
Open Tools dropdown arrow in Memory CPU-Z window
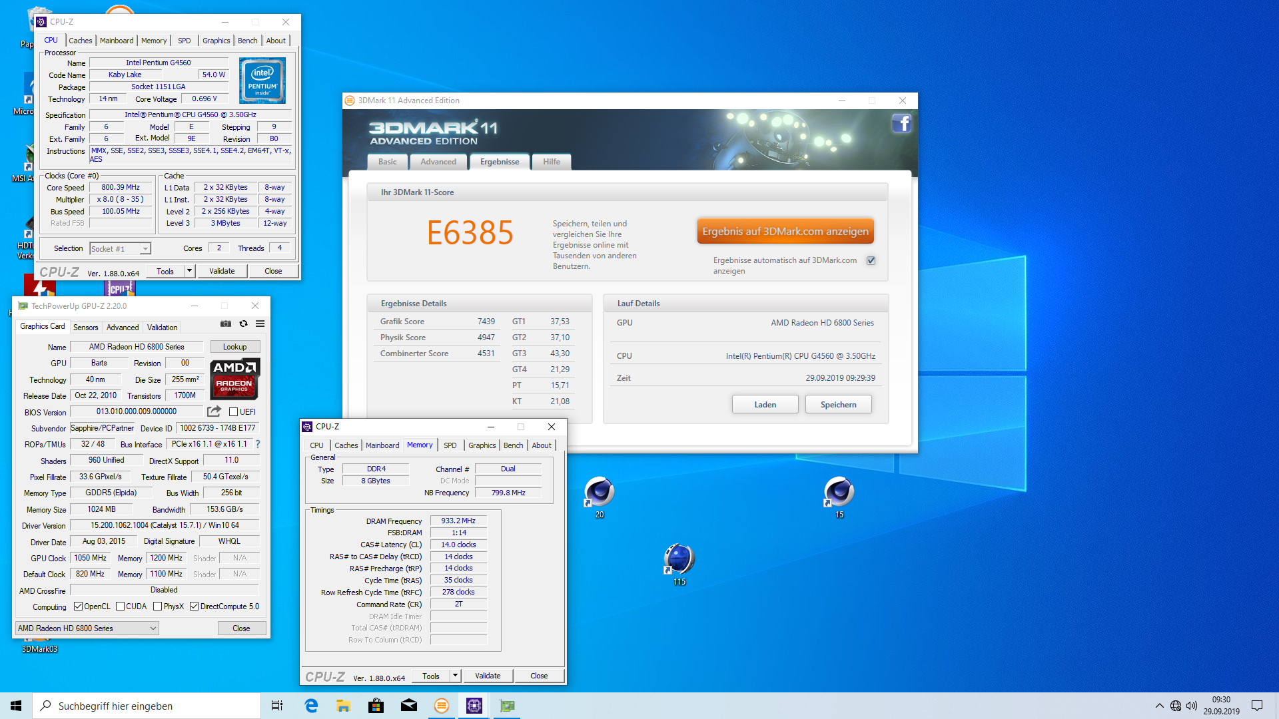pyautogui.click(x=455, y=676)
